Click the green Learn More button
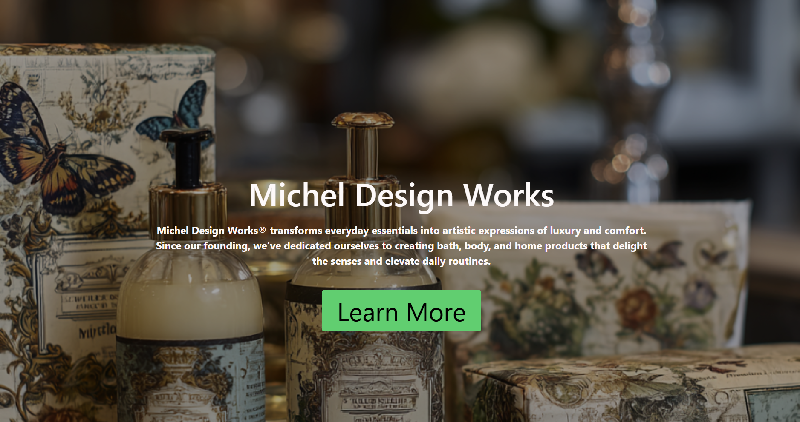800x422 pixels. pos(401,311)
